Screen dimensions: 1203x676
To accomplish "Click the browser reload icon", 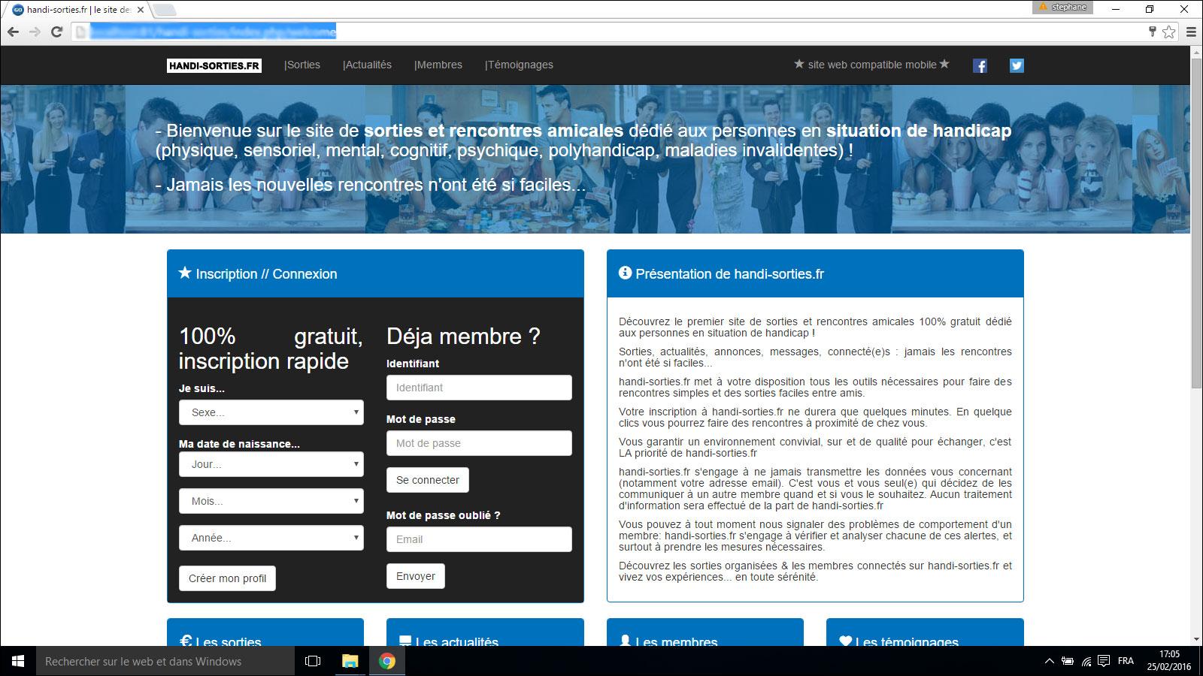I will (56, 32).
